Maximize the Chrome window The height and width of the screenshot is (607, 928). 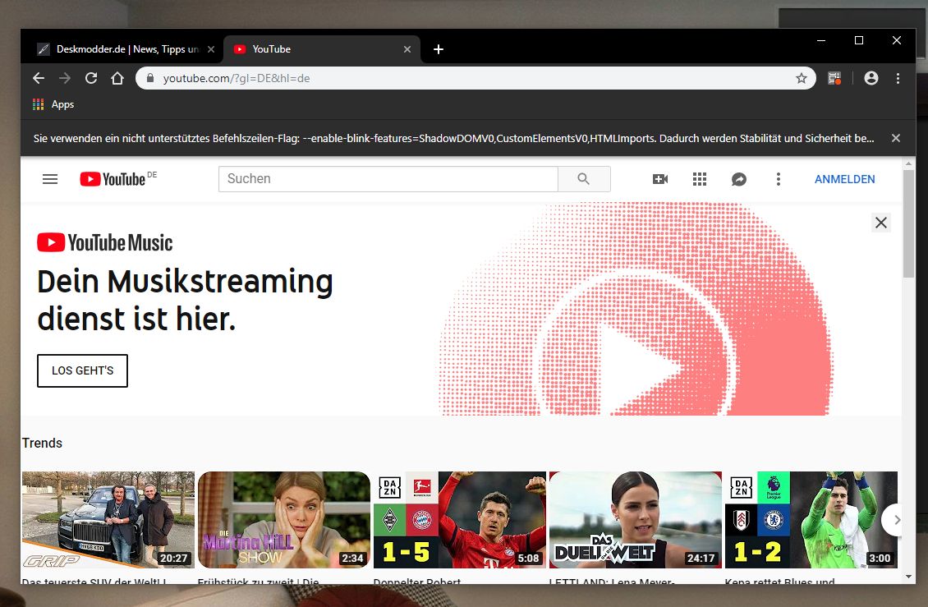tap(859, 40)
